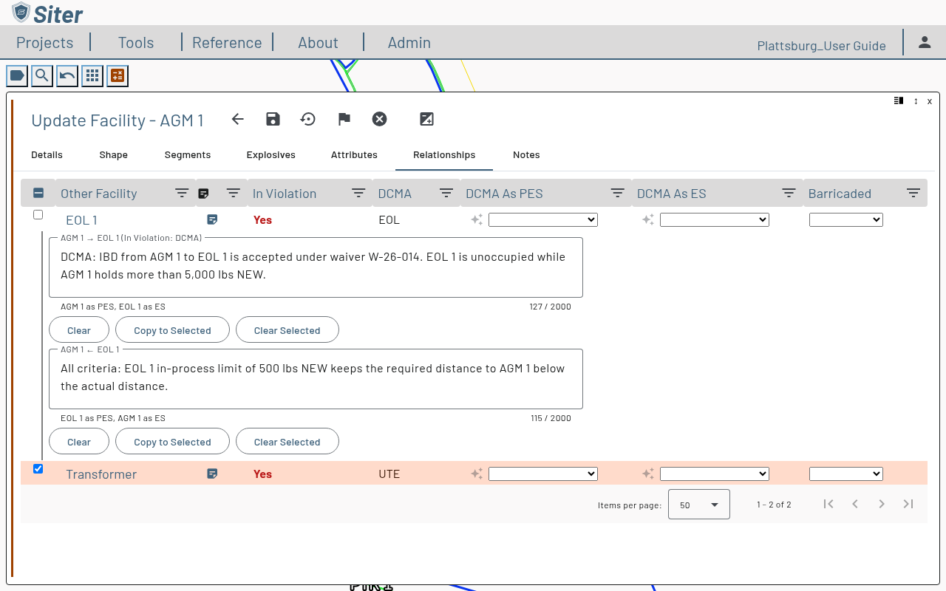The width and height of the screenshot is (946, 591).
Task: Click Copy to Selected under AGM 1 ← EOL 1 note
Action: point(172,442)
